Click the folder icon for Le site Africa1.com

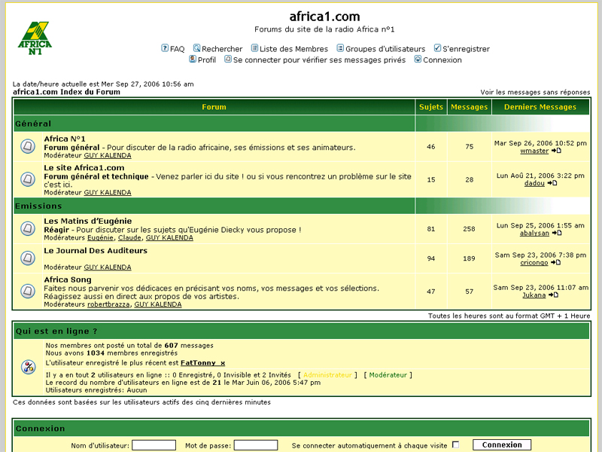pyautogui.click(x=28, y=179)
